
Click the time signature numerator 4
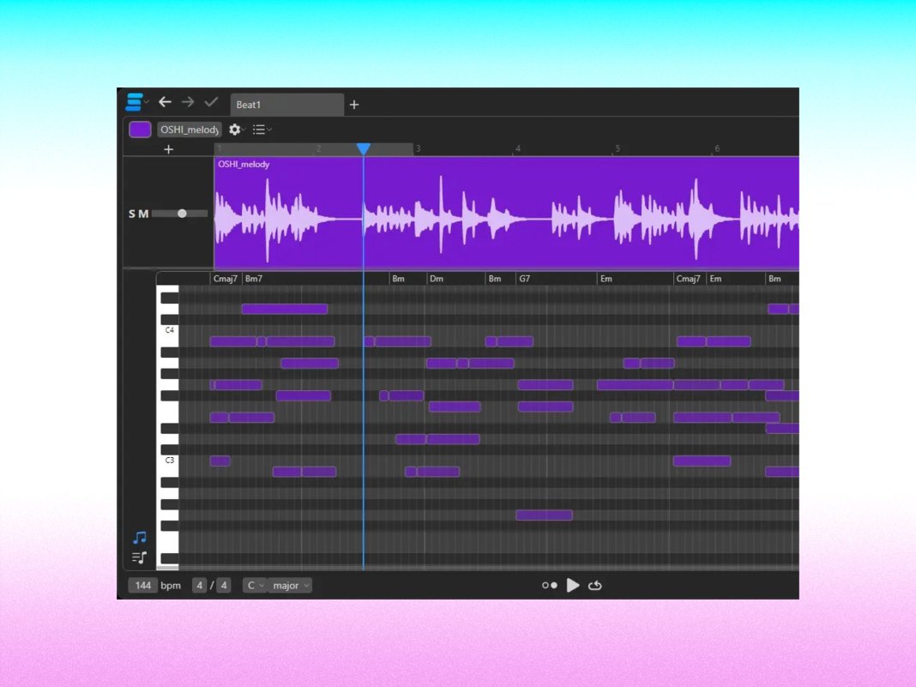coord(200,585)
